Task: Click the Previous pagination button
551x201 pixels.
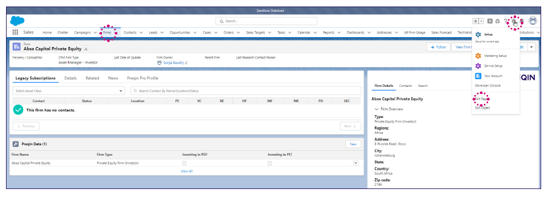Action: [x=26, y=126]
